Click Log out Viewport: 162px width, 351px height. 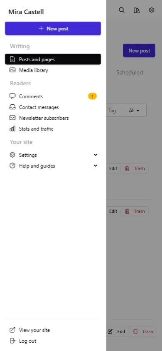pyautogui.click(x=53, y=341)
